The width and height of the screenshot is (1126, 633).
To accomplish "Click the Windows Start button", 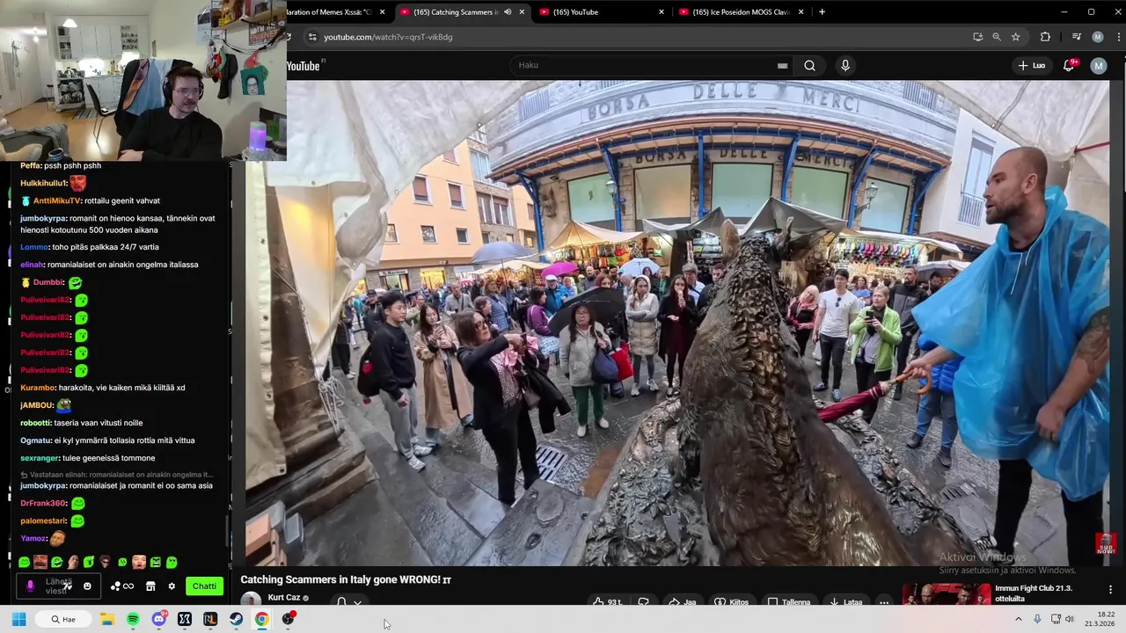I will point(18,619).
